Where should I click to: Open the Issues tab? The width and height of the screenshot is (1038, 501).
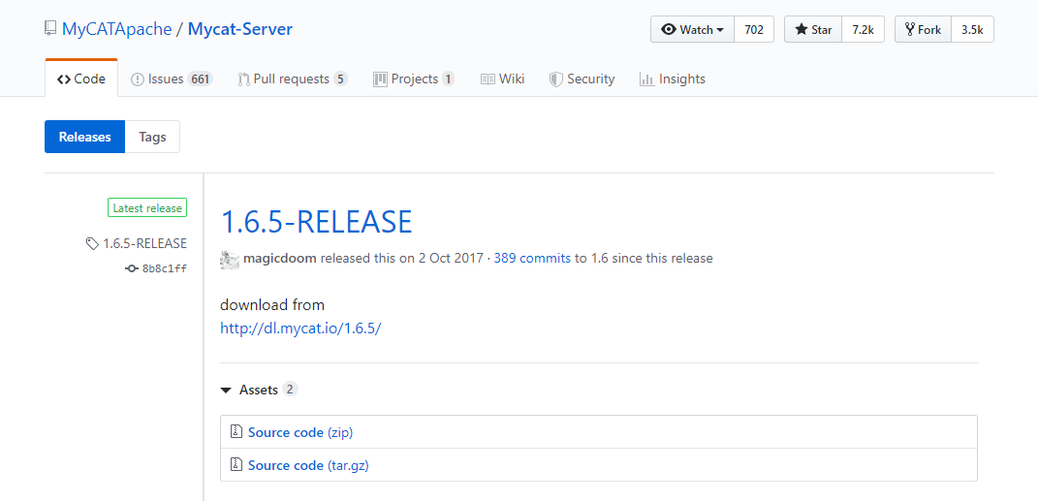click(x=172, y=79)
